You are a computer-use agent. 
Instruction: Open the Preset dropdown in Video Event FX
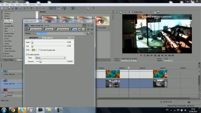click(x=84, y=34)
